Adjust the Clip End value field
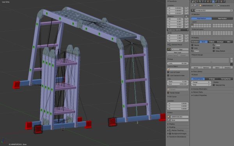This screenshot has height=146, width=234. tap(177, 84)
